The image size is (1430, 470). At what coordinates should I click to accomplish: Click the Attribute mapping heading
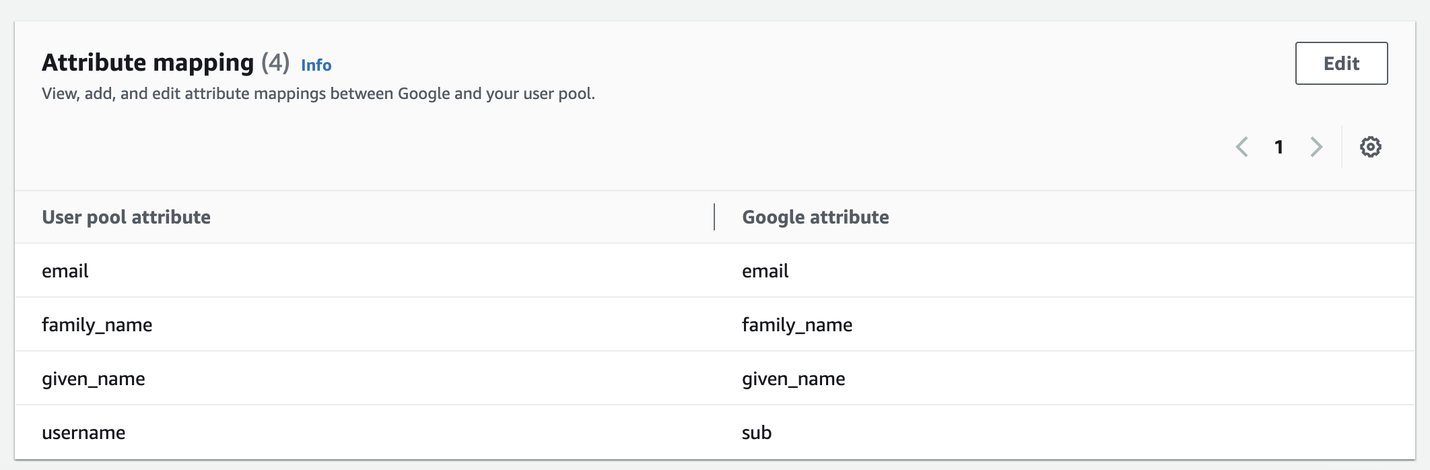point(148,63)
